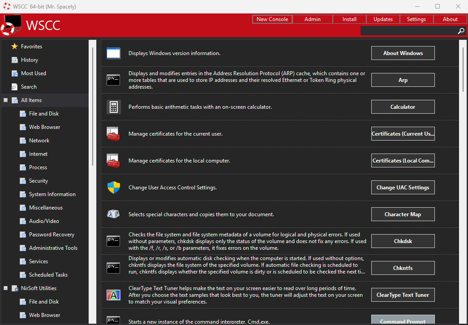Open Certificates (Local Computer)
This screenshot has height=325, width=468.
[x=403, y=161]
